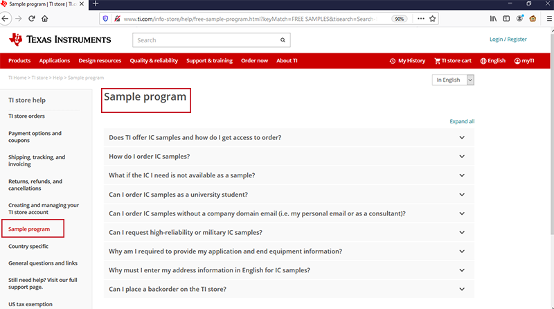Open Quality & reliability menu
Image resolution: width=554 pixels, height=309 pixels.
[154, 60]
